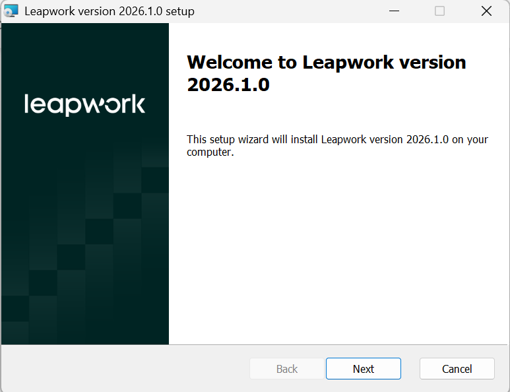Minimize the setup window

click(394, 11)
